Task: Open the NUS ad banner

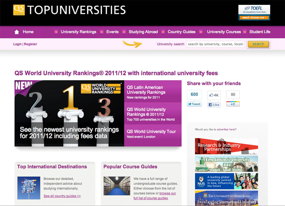Action: (226, 181)
